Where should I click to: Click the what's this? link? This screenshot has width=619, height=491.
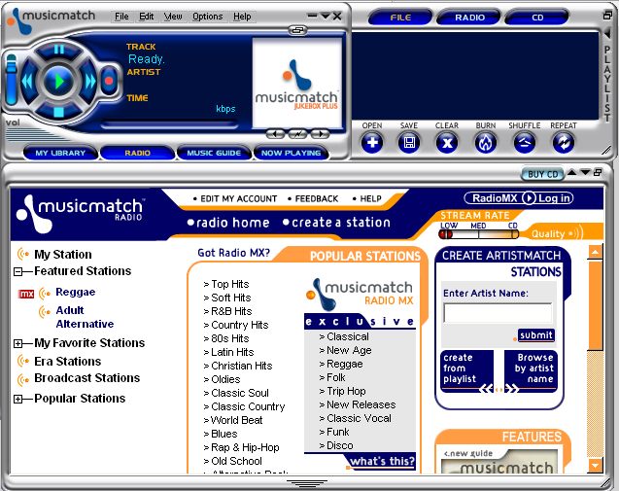[x=382, y=461]
